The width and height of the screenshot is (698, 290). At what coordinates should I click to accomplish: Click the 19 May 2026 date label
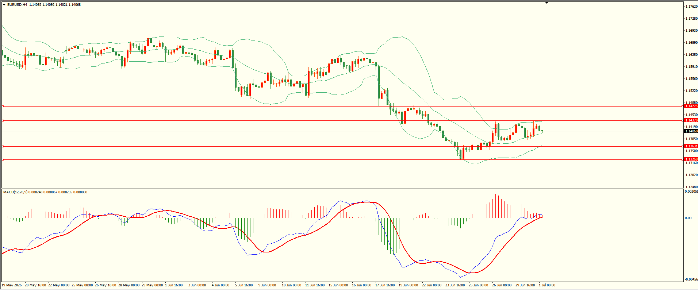click(x=12, y=285)
